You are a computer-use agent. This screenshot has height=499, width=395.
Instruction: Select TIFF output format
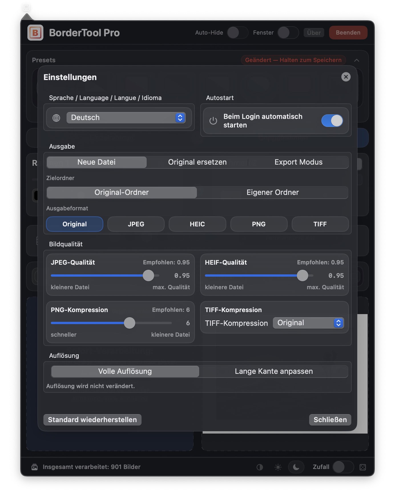320,224
